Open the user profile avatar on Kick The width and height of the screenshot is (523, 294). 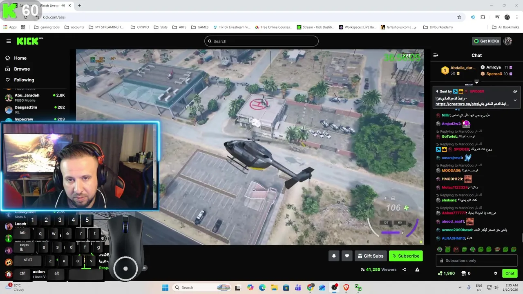tap(508, 41)
